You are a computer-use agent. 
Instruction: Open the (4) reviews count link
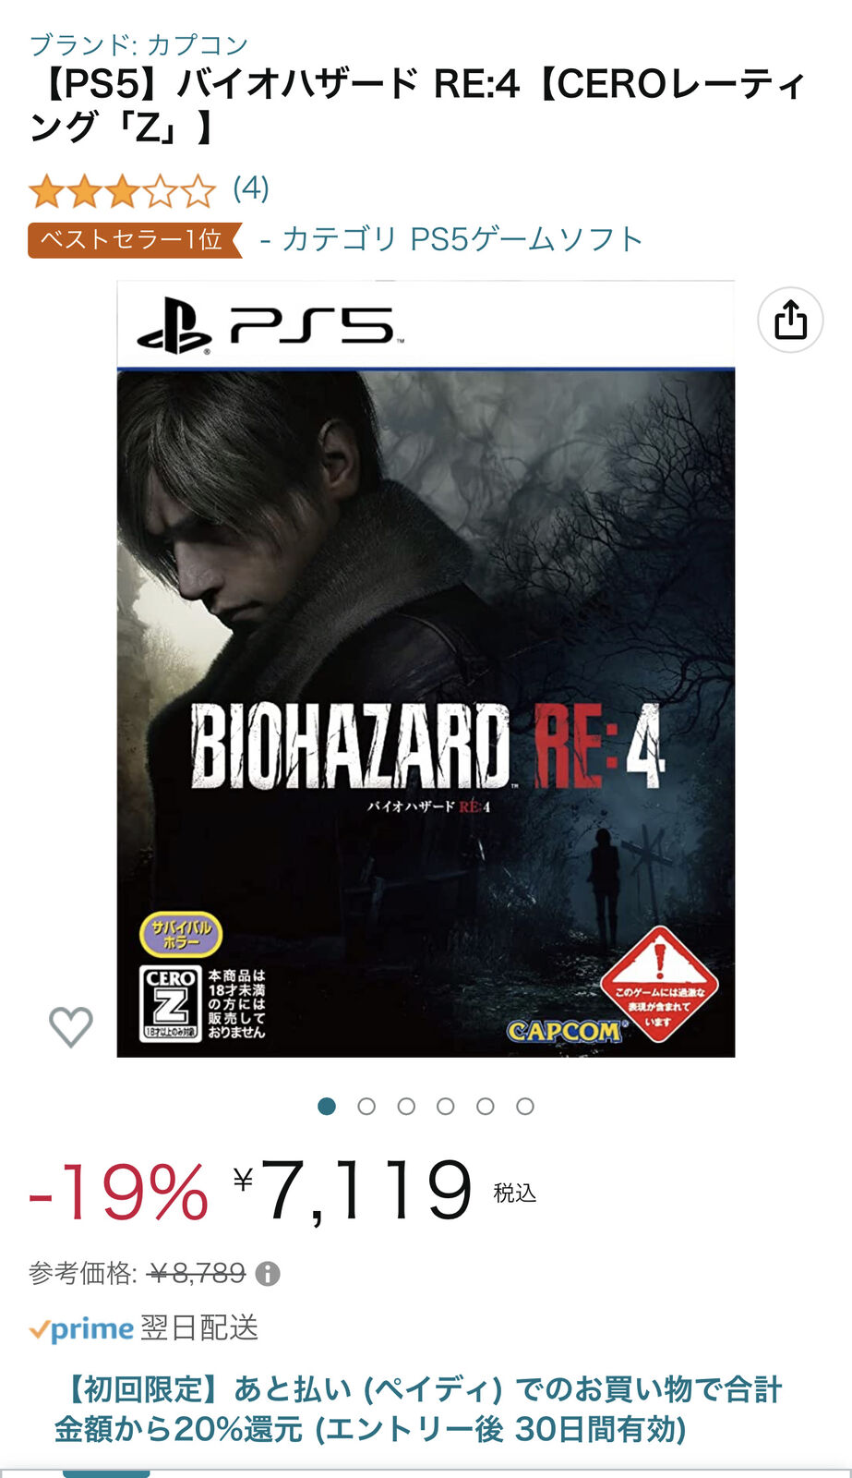[251, 188]
